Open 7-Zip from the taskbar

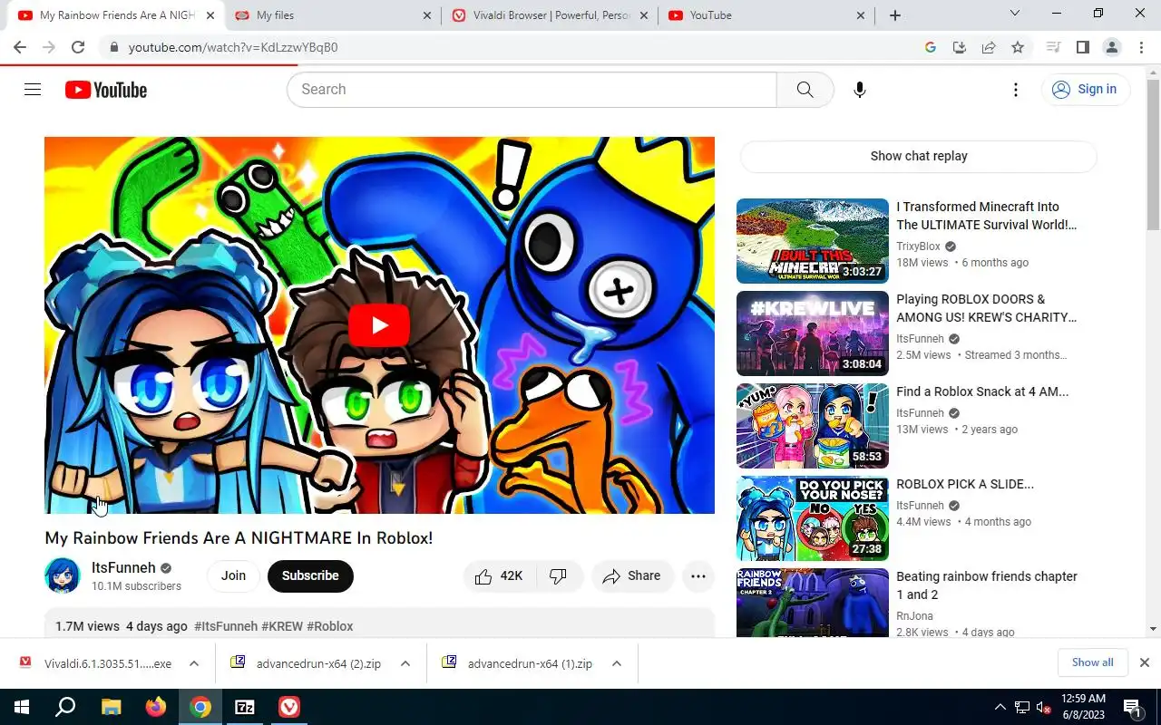(x=245, y=707)
